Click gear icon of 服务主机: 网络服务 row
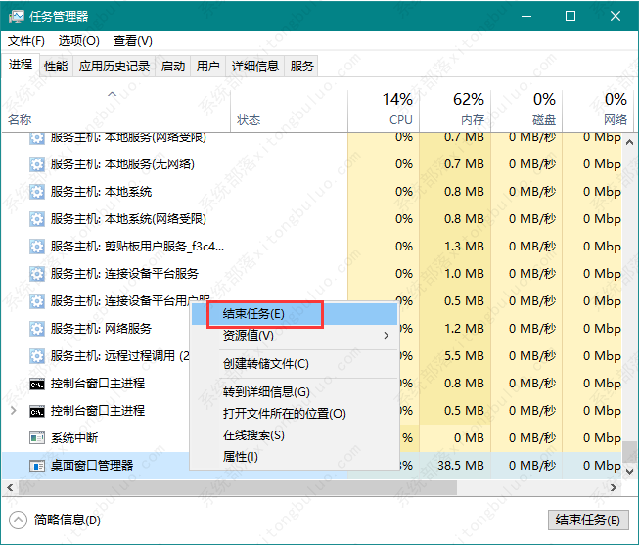This screenshot has width=639, height=545. pos(37,329)
